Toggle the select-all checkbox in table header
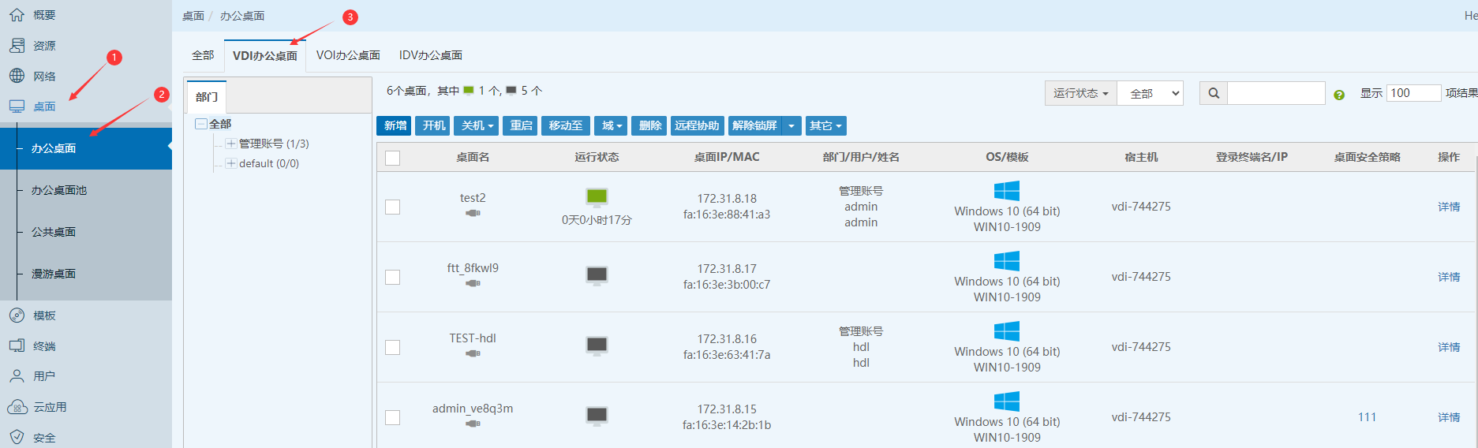The height and width of the screenshot is (448, 1478). pos(392,158)
